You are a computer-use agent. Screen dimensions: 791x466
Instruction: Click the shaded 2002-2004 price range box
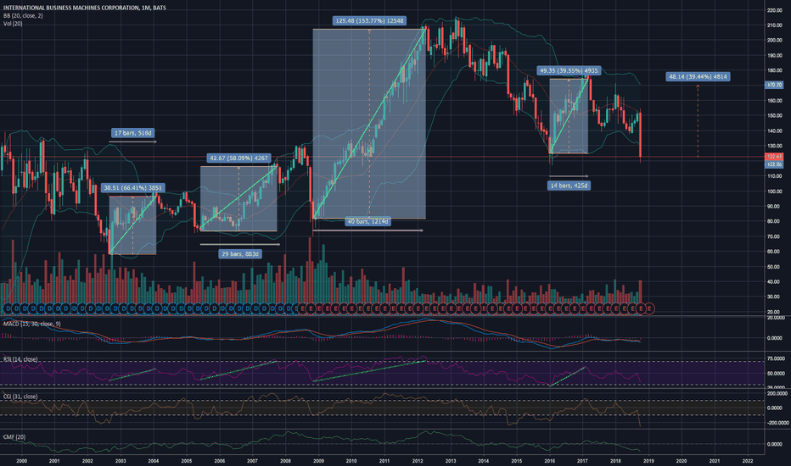point(132,225)
